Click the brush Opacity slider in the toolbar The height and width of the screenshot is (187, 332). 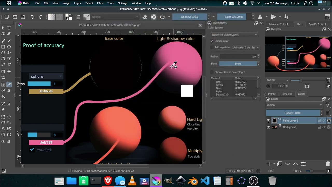(x=190, y=17)
